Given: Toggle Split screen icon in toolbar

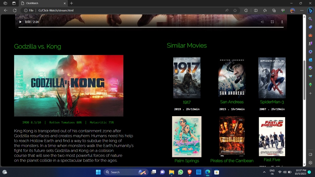Looking at the screenshot, I should 256,10.
